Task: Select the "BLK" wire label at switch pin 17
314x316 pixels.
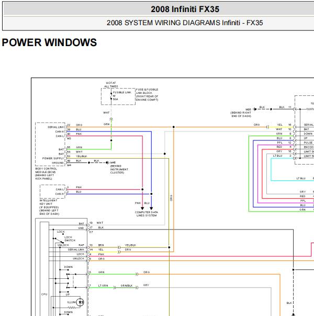Action: [101, 227]
